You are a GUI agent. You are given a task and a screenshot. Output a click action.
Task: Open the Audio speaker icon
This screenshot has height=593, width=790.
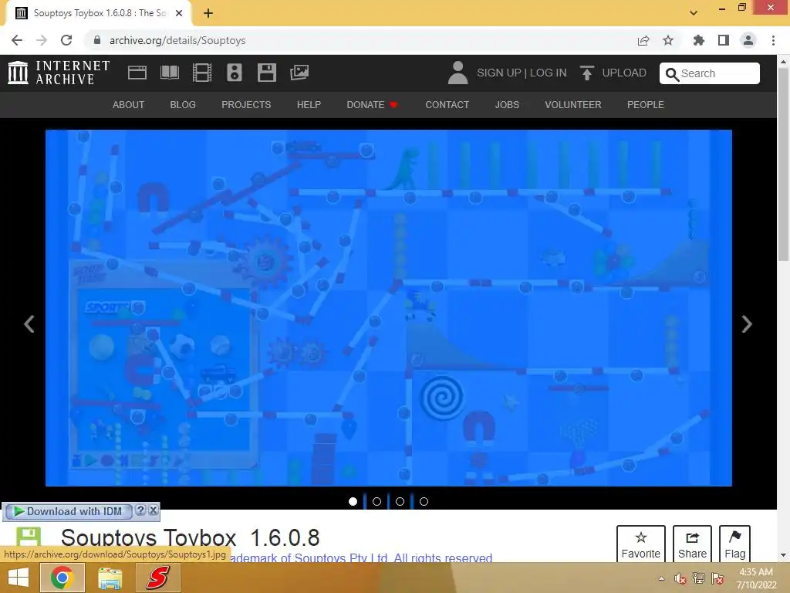pos(235,73)
